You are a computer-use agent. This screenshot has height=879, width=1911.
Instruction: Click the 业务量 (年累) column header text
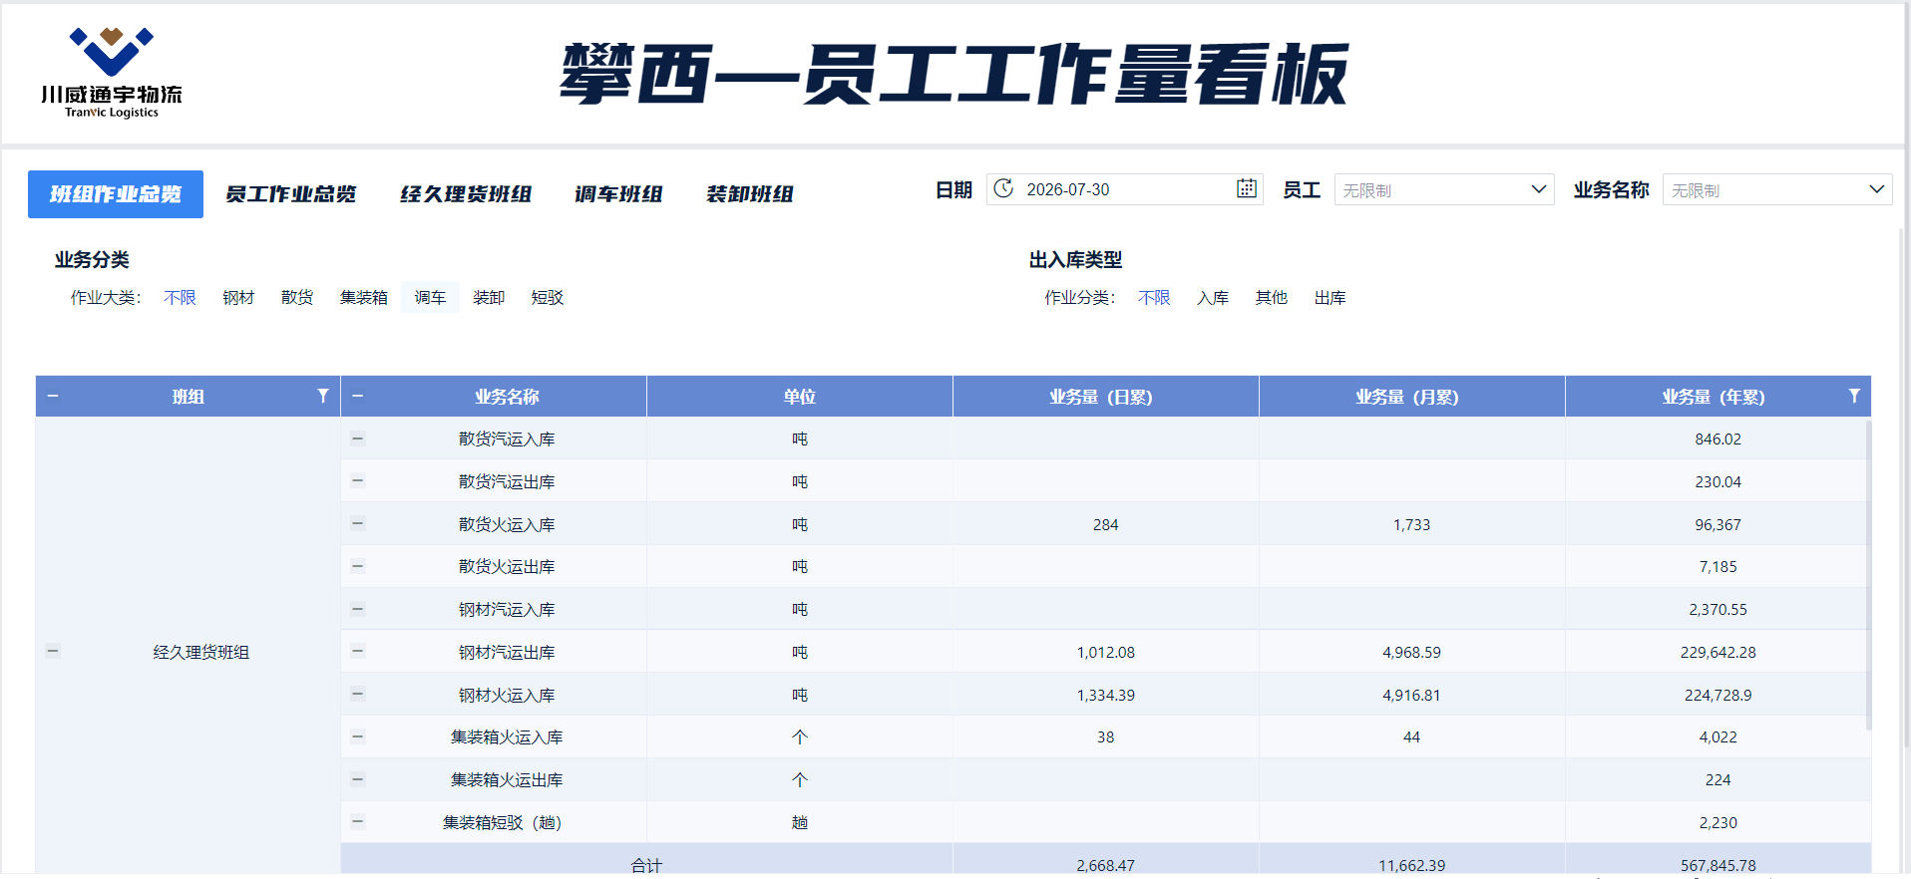pos(1714,397)
